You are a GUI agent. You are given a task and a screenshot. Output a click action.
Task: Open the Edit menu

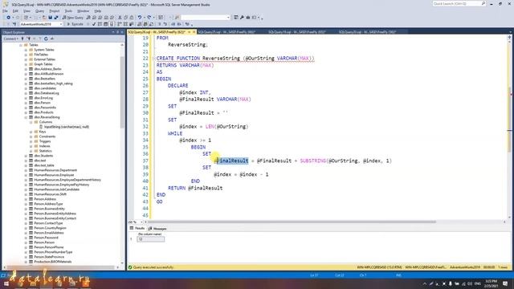[15, 10]
